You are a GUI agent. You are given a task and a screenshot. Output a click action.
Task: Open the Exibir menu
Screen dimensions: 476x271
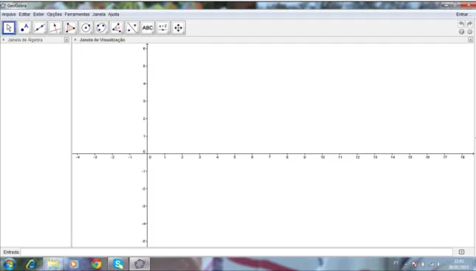point(38,14)
